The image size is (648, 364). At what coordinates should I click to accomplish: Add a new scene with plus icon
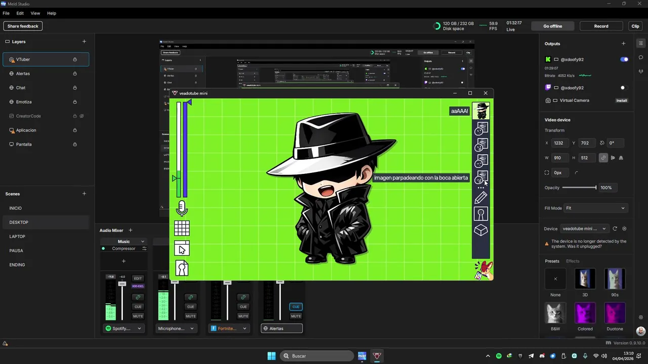(84, 194)
